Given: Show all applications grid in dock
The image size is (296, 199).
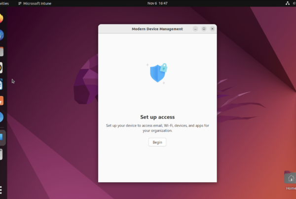Looking at the screenshot, I should 1,190.
